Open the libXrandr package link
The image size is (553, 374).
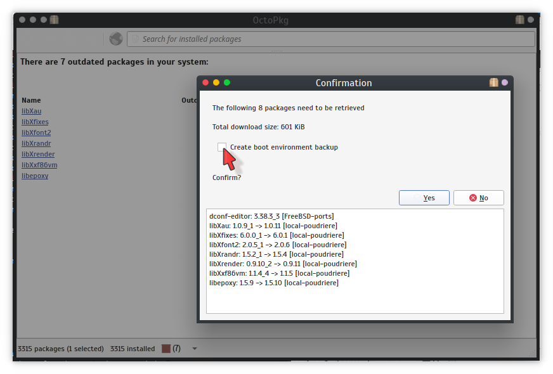(36, 143)
